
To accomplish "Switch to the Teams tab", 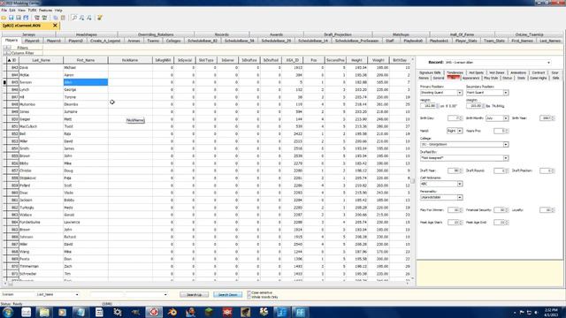I will coord(153,41).
